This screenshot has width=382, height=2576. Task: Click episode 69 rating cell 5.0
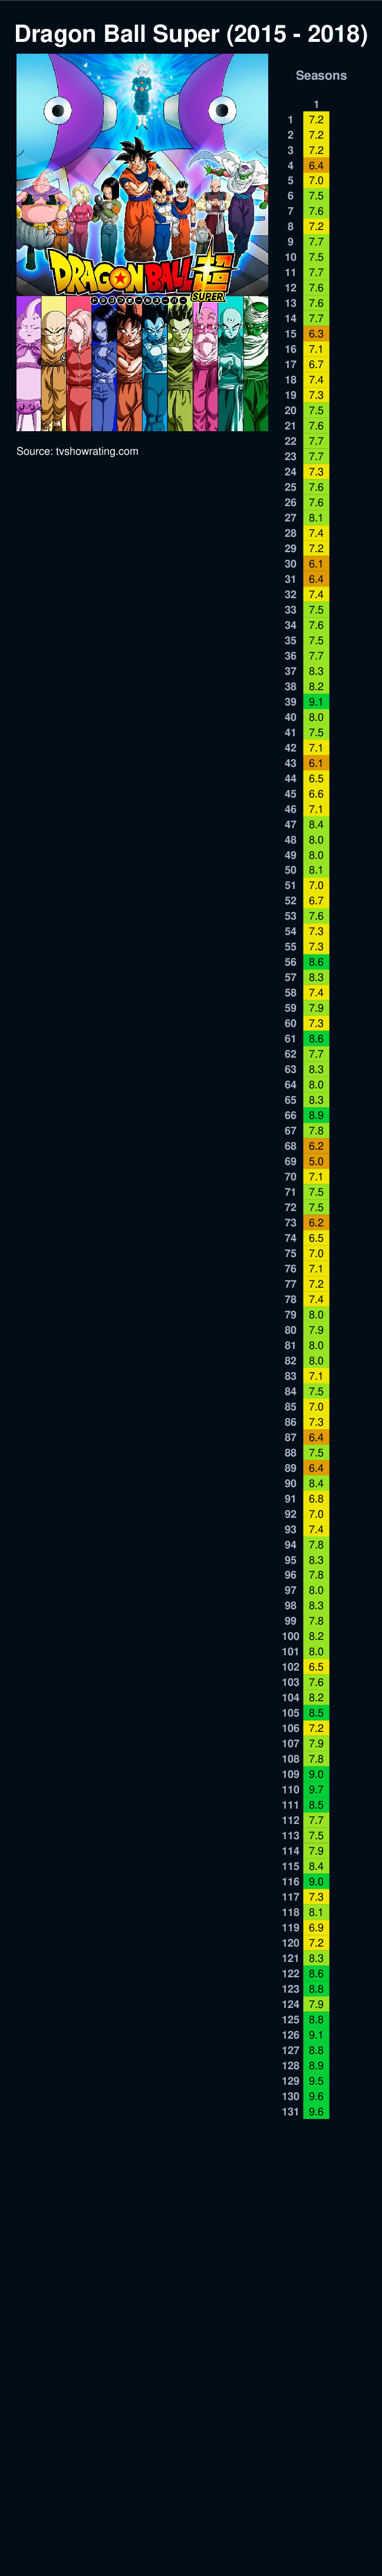(x=316, y=1161)
